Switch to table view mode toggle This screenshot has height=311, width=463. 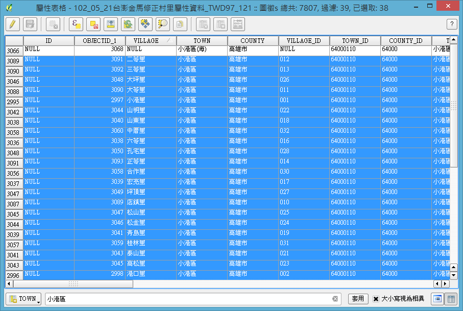[x=451, y=299]
